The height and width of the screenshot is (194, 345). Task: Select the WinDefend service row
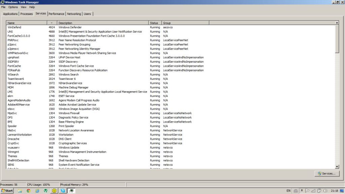(x=14, y=27)
